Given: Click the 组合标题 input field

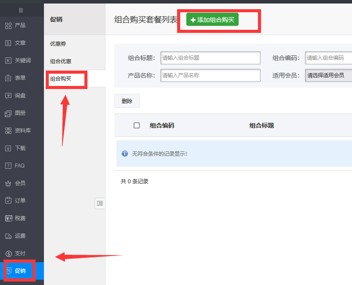Looking at the screenshot, I should coord(210,58).
